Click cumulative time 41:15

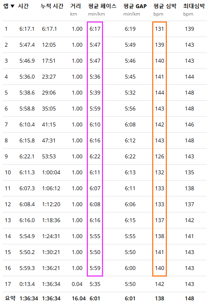(x=49, y=124)
